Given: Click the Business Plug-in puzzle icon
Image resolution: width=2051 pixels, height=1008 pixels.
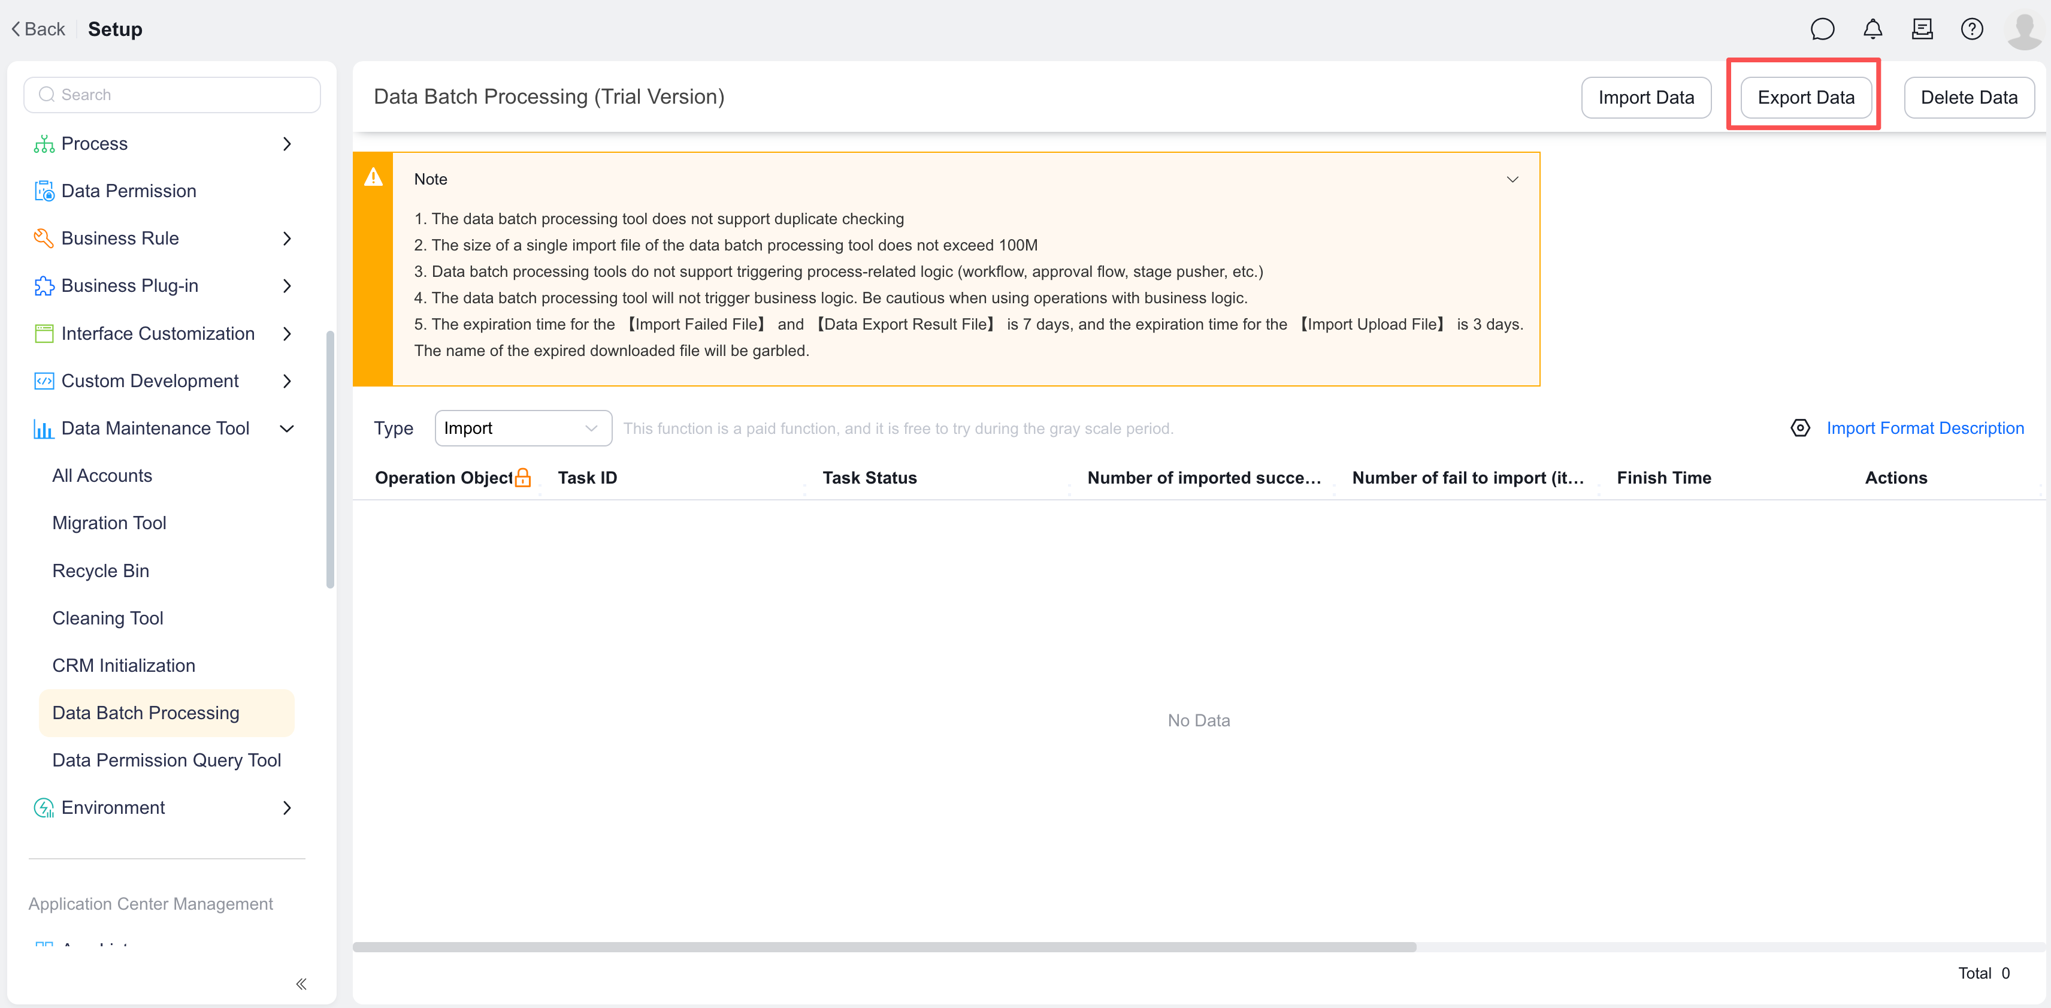Looking at the screenshot, I should tap(44, 285).
